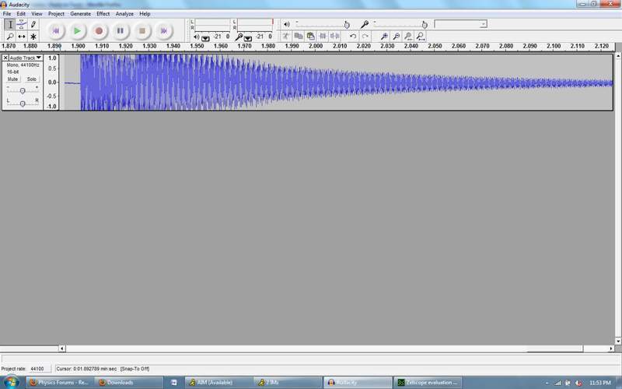Click the Mono, 44100Hz track info text

(x=23, y=65)
